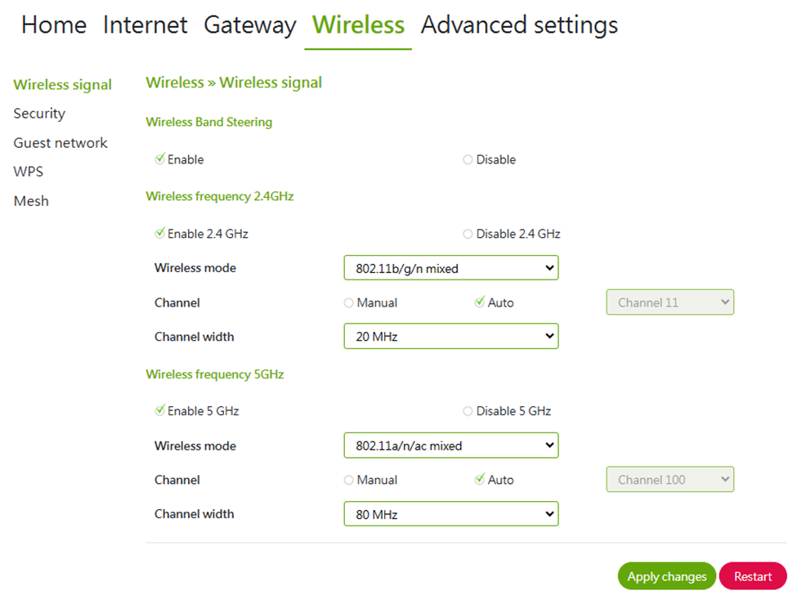The height and width of the screenshot is (613, 797).
Task: Set 2.4GHz channel to Manual
Action: (x=349, y=303)
